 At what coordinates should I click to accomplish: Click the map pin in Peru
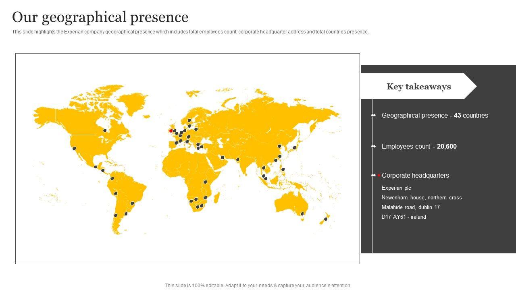coord(115,194)
